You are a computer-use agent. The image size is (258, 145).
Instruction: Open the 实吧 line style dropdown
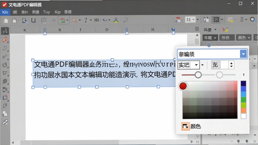point(188,65)
